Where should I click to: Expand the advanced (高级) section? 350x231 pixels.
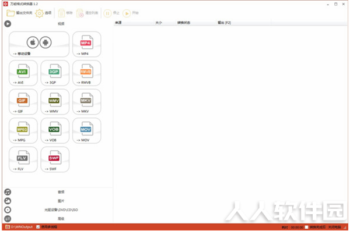coord(58,219)
